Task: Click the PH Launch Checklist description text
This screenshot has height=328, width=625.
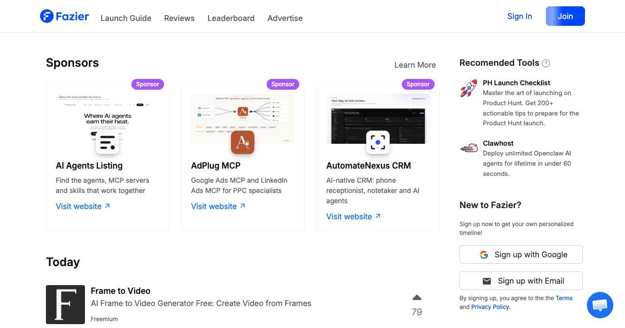Action: click(531, 108)
